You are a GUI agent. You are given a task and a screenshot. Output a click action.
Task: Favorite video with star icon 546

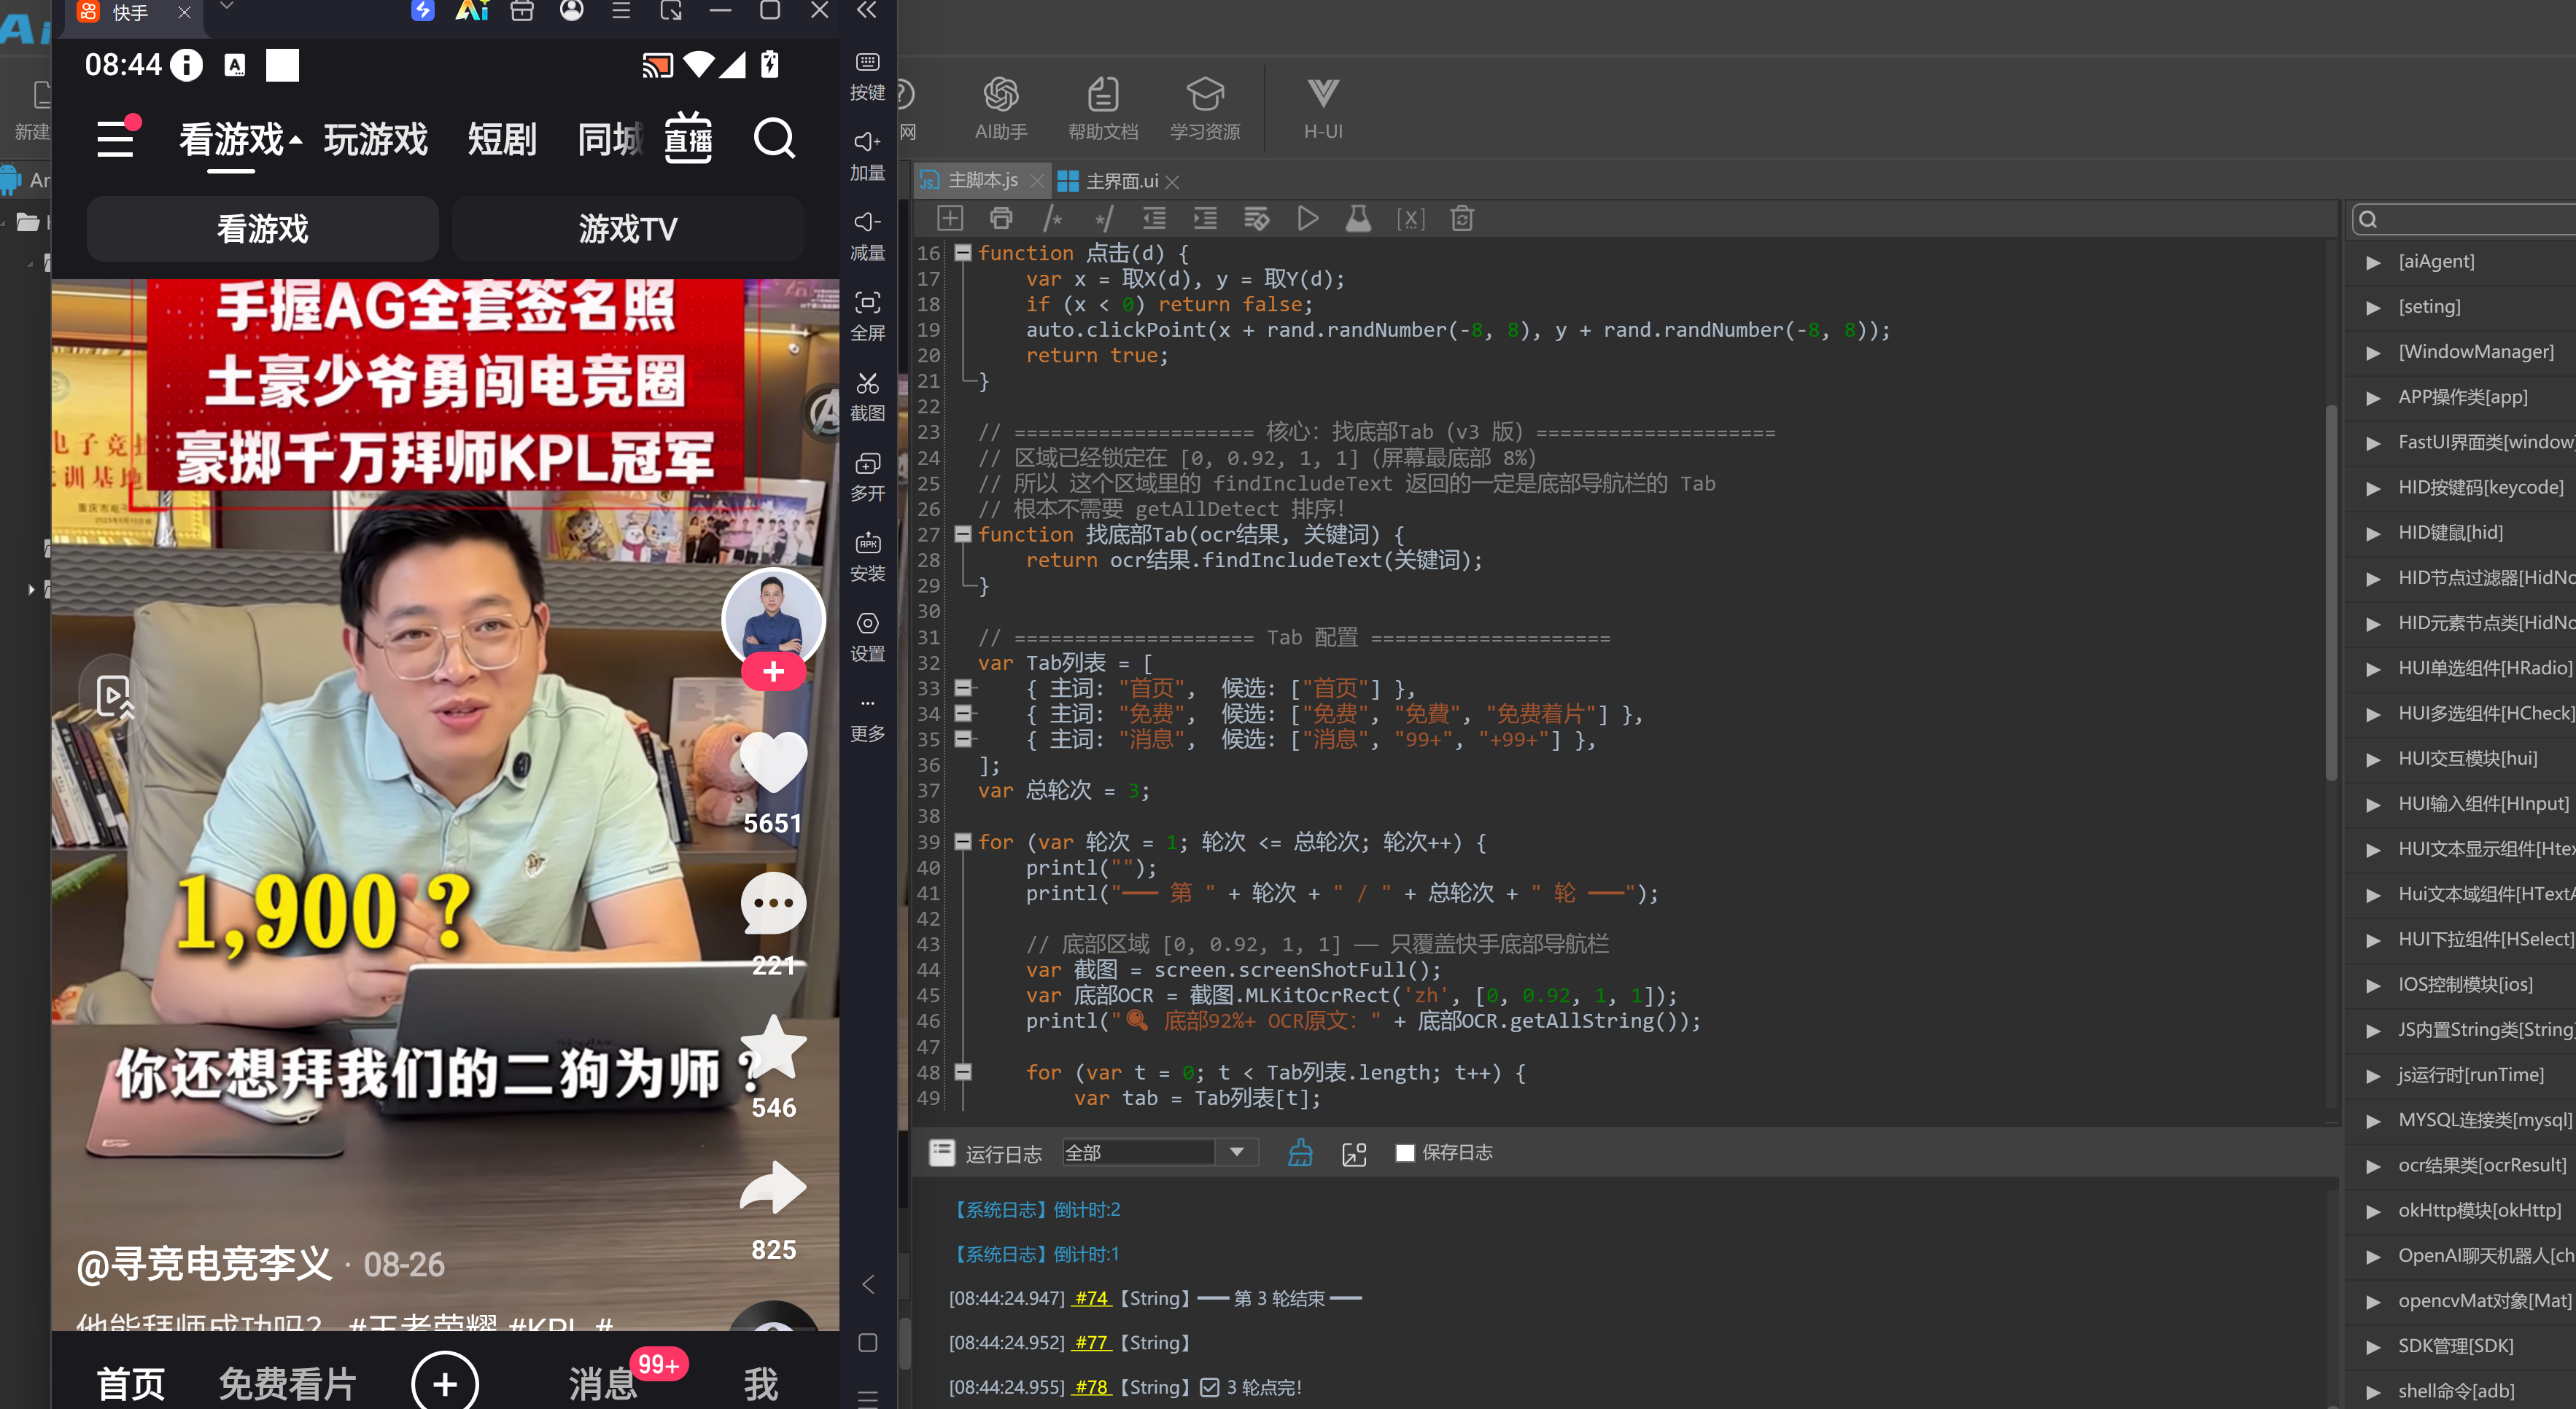(773, 1046)
